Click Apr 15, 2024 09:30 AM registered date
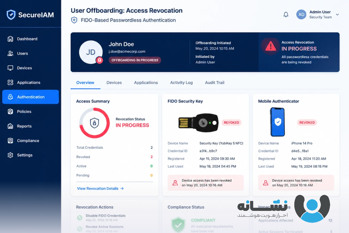This screenshot has width=349, height=233. point(217,159)
